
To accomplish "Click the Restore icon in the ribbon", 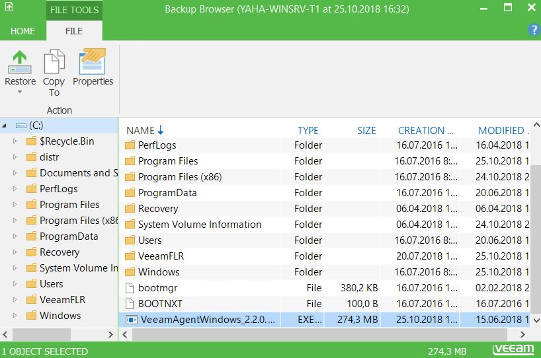I will 20,62.
